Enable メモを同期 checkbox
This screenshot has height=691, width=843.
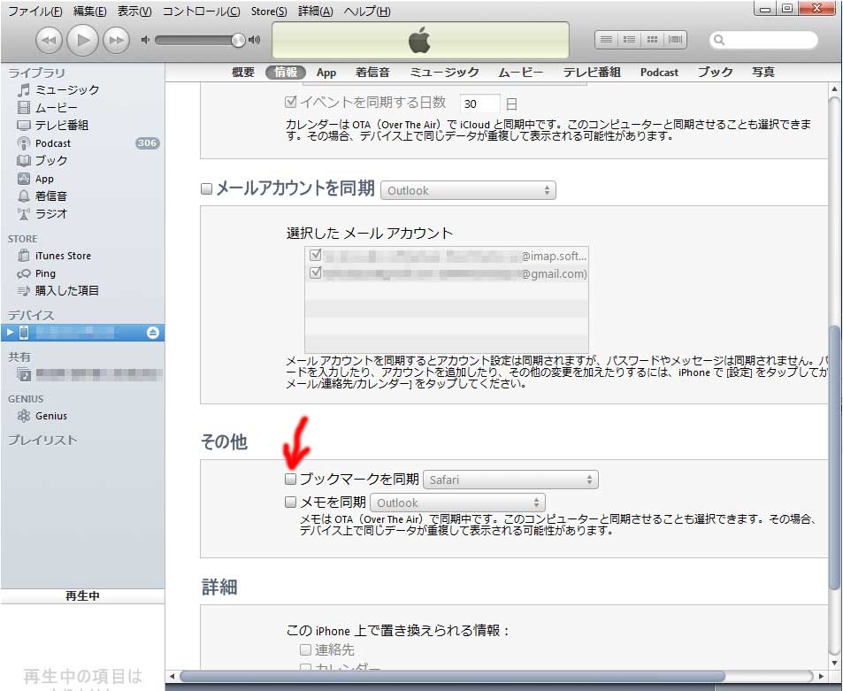tap(290, 503)
